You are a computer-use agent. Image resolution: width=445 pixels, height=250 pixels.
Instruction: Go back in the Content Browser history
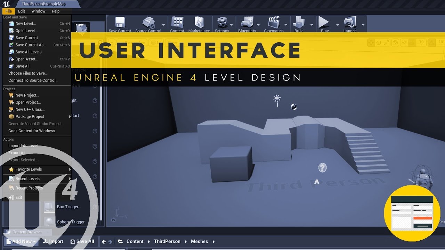[104, 242]
